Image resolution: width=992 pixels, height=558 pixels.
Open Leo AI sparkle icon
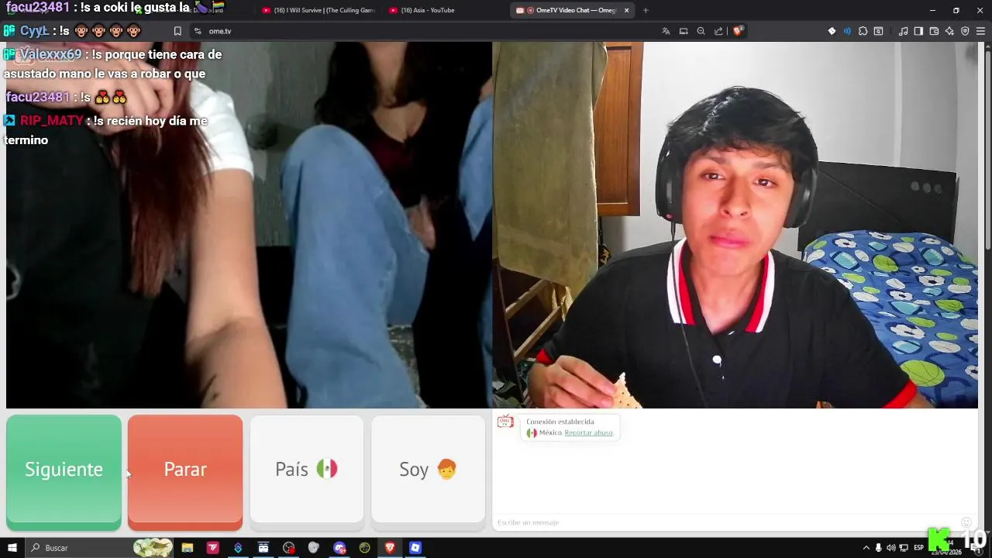pos(949,31)
